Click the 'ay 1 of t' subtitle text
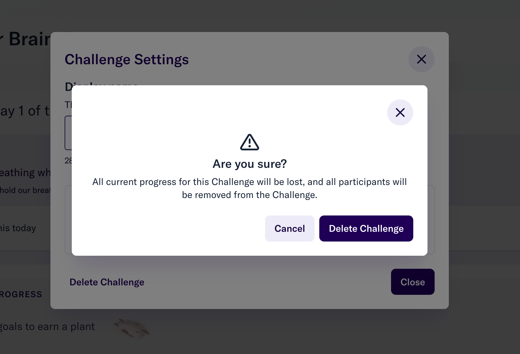This screenshot has height=354, width=520. [x=25, y=111]
